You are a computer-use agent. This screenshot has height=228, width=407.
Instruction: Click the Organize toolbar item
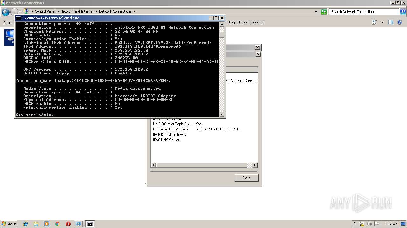(9, 22)
